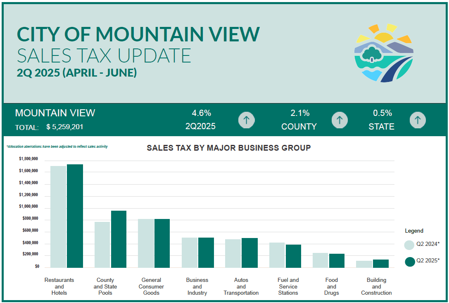Expand the County and State Pools category
Image resolution: width=449 pixels, height=303 pixels.
(105, 286)
